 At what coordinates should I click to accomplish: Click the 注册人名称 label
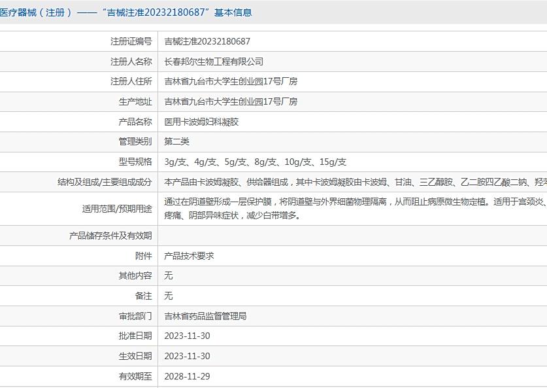(x=131, y=62)
